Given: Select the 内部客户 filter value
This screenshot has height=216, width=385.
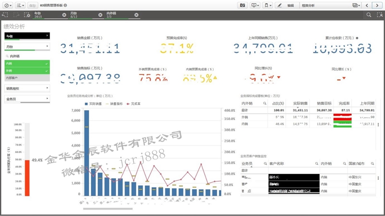Looking at the screenshot, I should (x=27, y=77).
